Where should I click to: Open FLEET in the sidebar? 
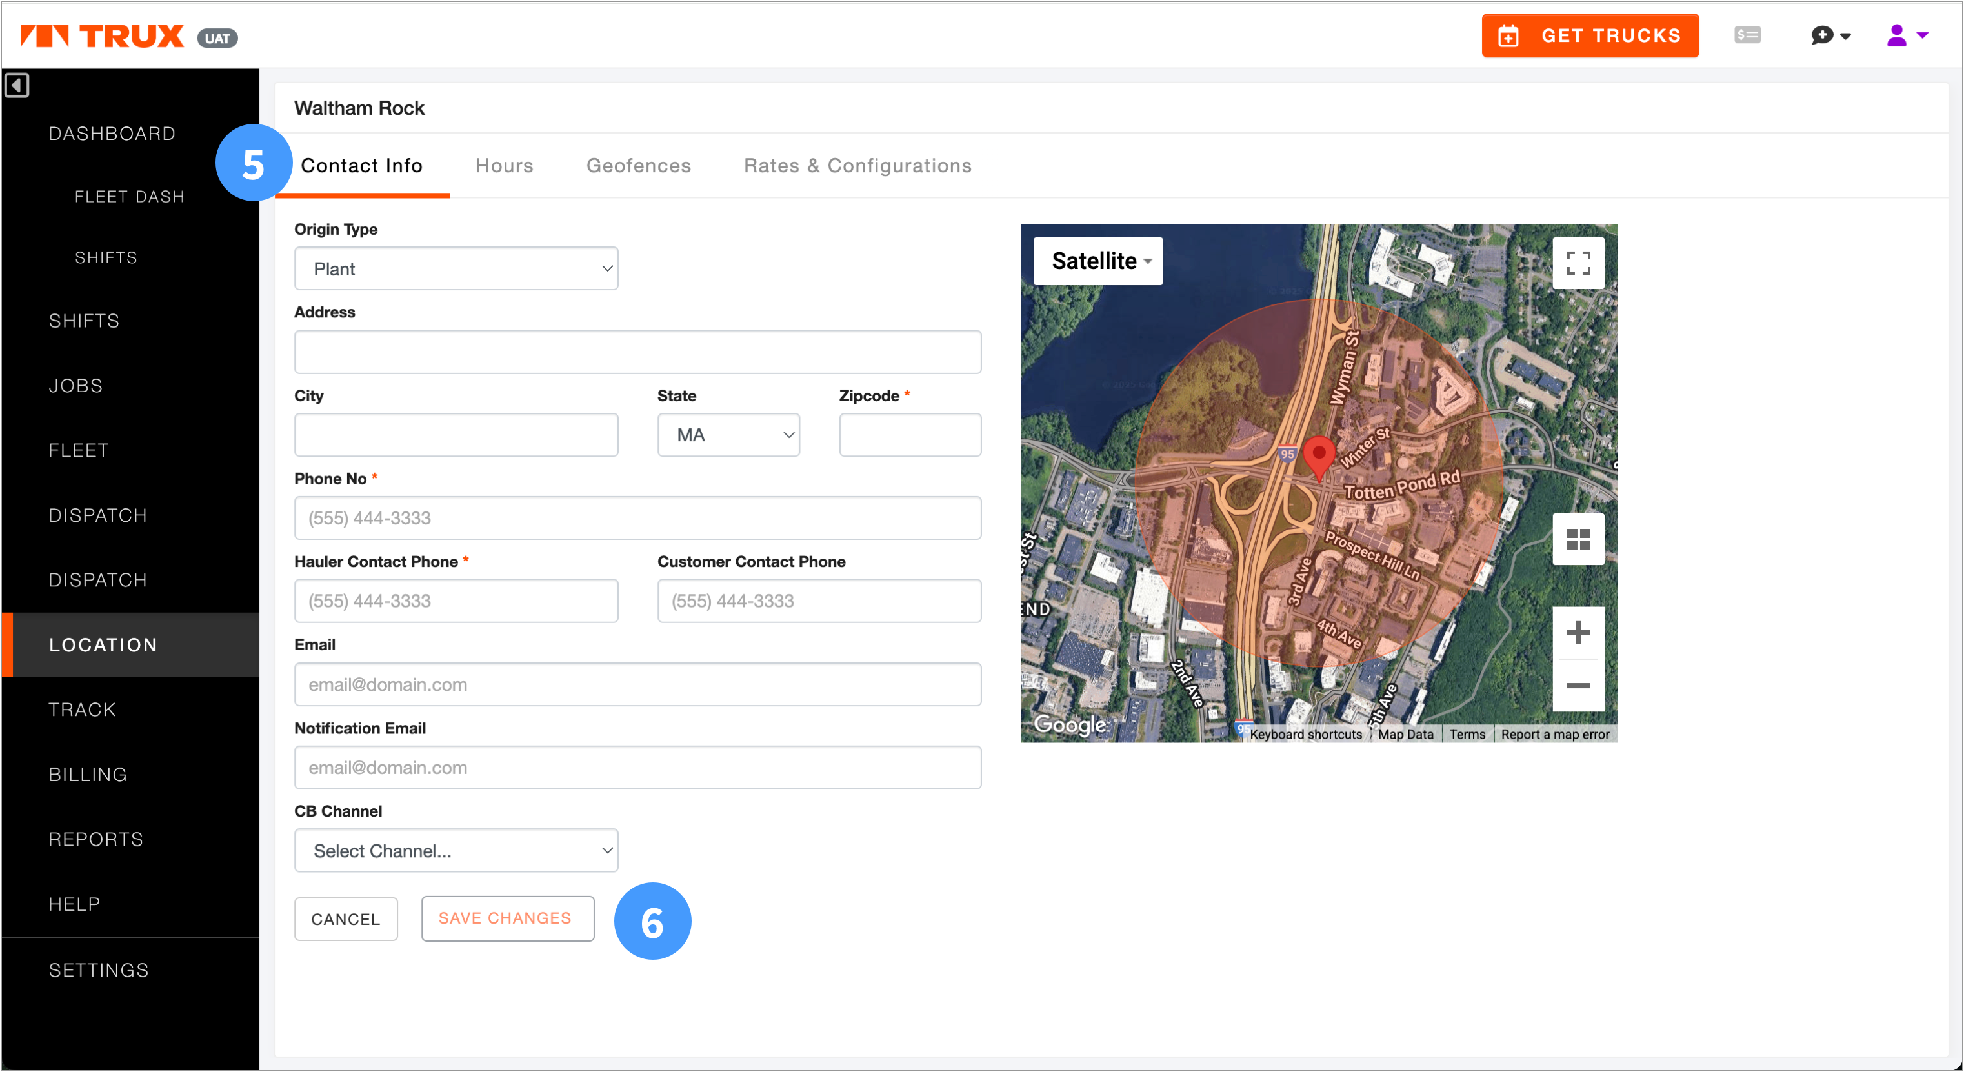tap(79, 451)
